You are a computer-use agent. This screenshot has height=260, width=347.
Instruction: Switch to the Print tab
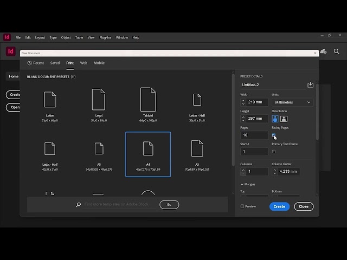pos(70,63)
